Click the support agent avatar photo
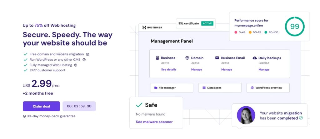 tap(246, 115)
